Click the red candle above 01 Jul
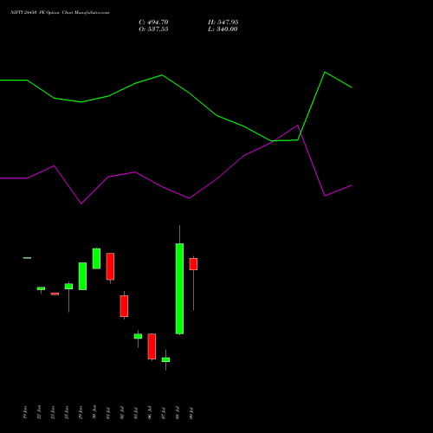Image resolution: width=433 pixels, height=433 pixels. point(110,267)
